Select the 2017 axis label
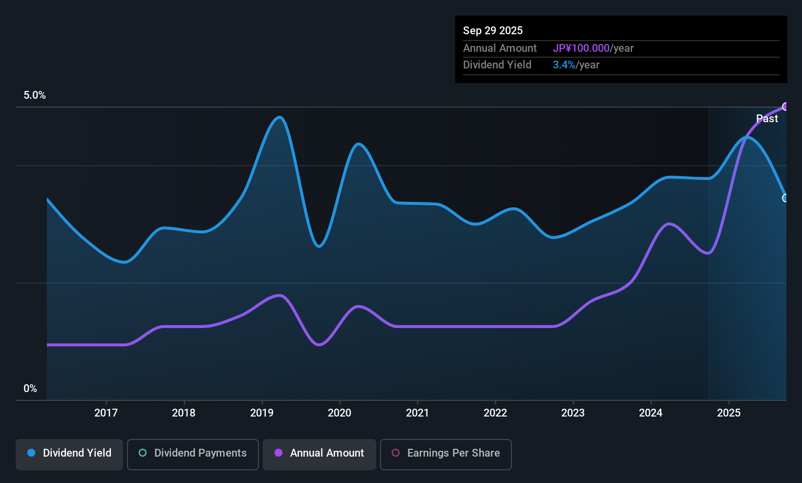 [x=106, y=413]
